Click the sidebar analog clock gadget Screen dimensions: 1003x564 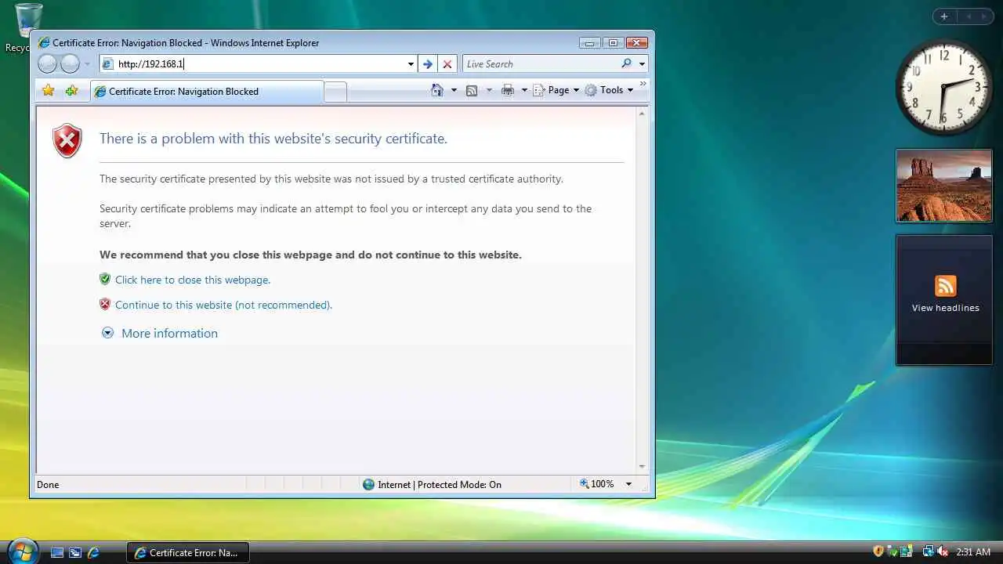pos(943,85)
